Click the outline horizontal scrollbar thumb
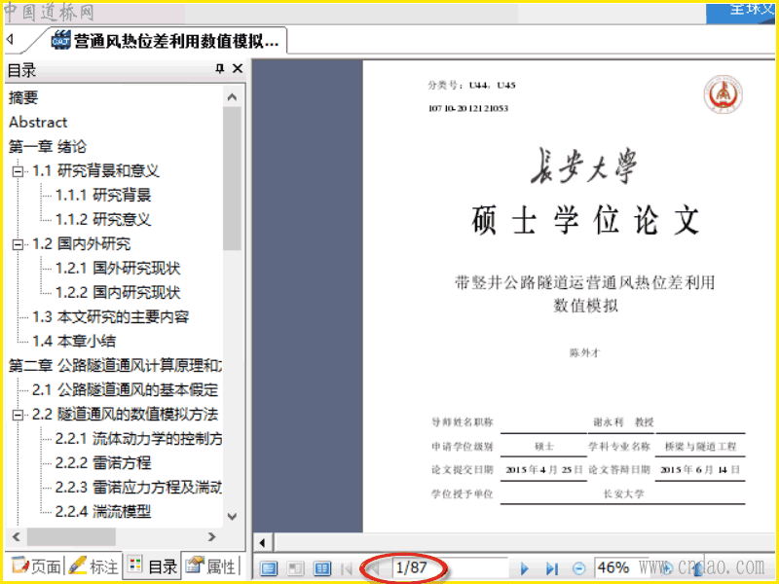The width and height of the screenshot is (779, 584). pyautogui.click(x=71, y=537)
